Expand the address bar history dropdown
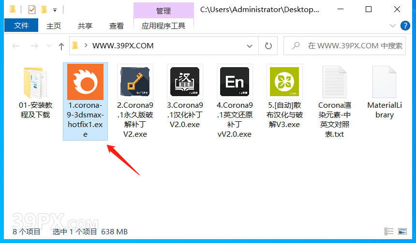 point(250,46)
